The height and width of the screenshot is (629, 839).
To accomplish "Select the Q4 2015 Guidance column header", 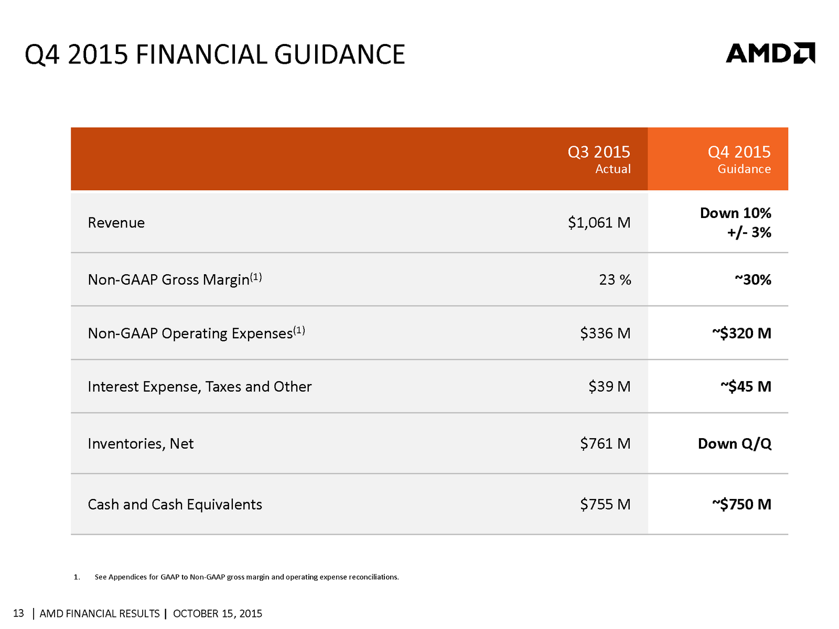I will coord(739,159).
